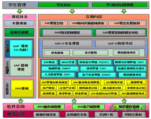Image resolution: width=151 pixels, height=119 pixels.
Task: Click the 学生活动 green bar
Action: tap(63, 5)
